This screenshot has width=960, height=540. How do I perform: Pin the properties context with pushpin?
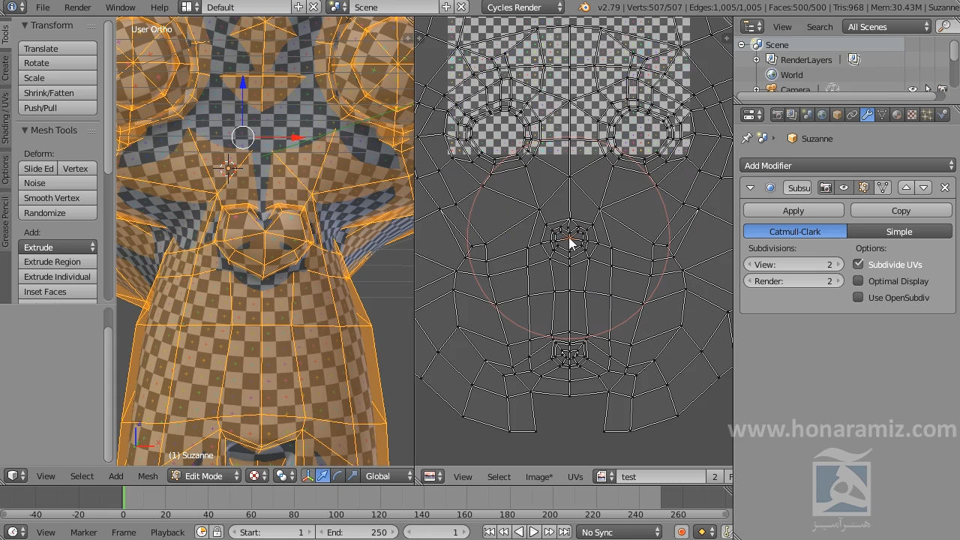click(x=747, y=139)
